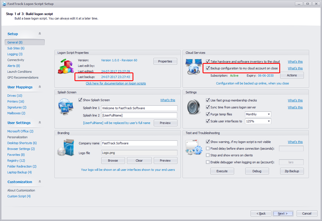322x221 pixels.
Task: Preview the splash screen
Action: click(x=165, y=123)
